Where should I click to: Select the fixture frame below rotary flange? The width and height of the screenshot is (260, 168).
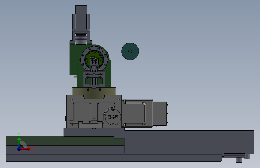[94, 80]
